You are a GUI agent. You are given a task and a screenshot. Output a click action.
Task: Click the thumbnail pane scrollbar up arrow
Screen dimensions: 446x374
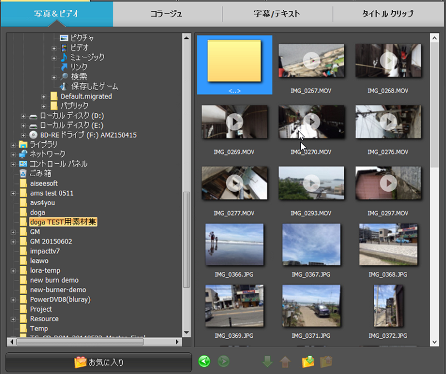(435, 37)
